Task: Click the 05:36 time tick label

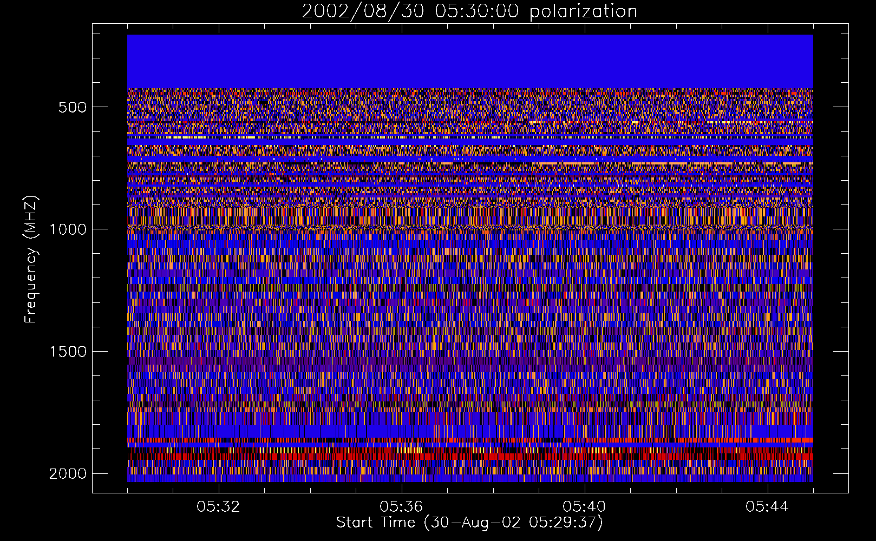Action: point(402,507)
